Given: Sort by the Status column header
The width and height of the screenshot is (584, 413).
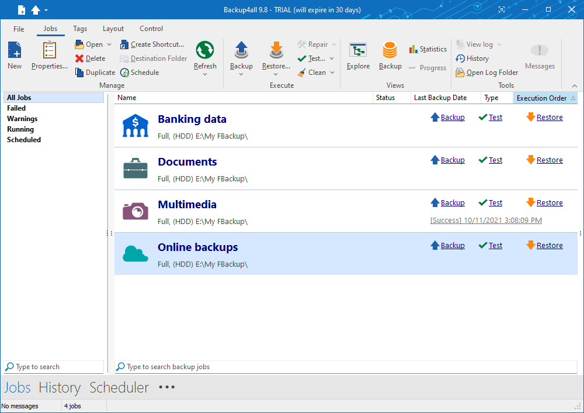Looking at the screenshot, I should pos(391,98).
